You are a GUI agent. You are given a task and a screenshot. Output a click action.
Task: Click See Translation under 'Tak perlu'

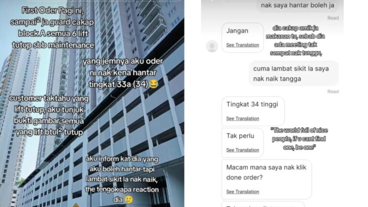[x=242, y=150]
